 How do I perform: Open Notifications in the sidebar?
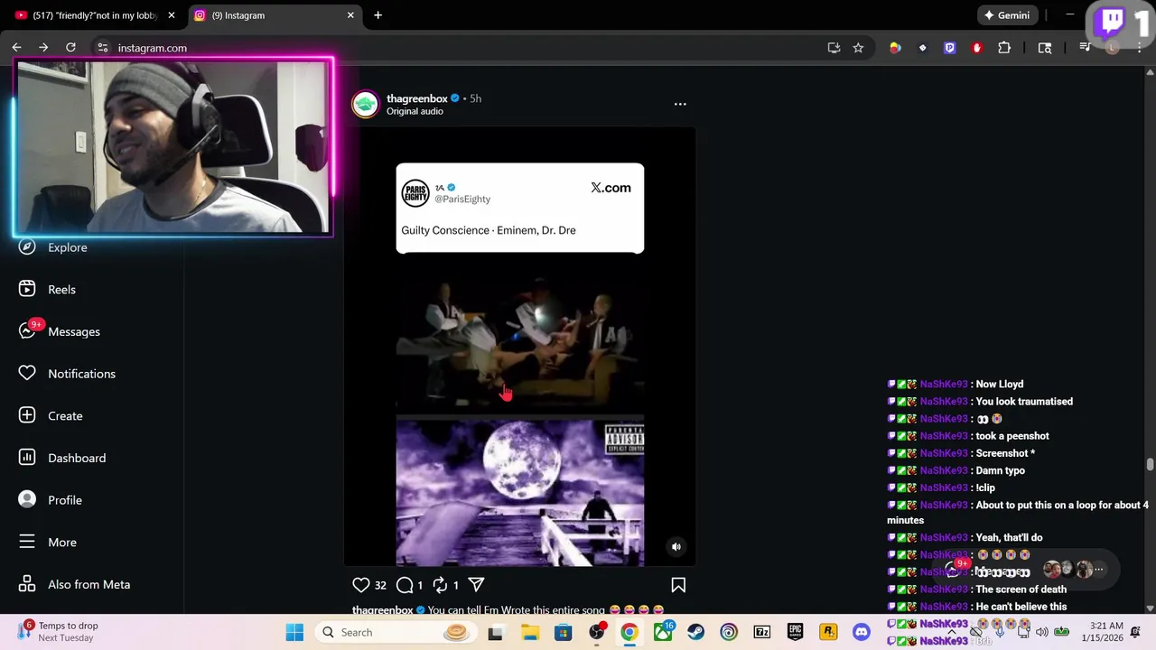(68, 374)
